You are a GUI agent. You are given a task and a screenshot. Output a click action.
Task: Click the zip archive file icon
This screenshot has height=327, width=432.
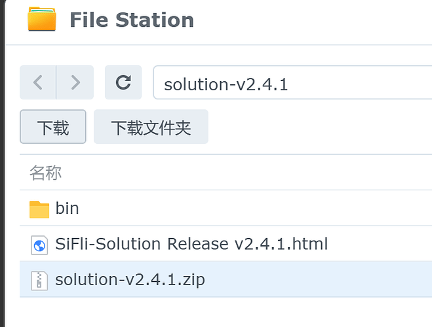39,281
